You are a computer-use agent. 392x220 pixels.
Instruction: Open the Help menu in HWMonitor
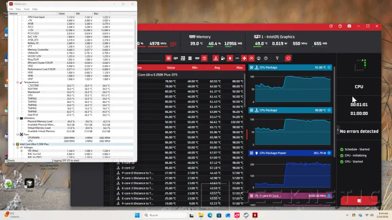tap(35, 9)
